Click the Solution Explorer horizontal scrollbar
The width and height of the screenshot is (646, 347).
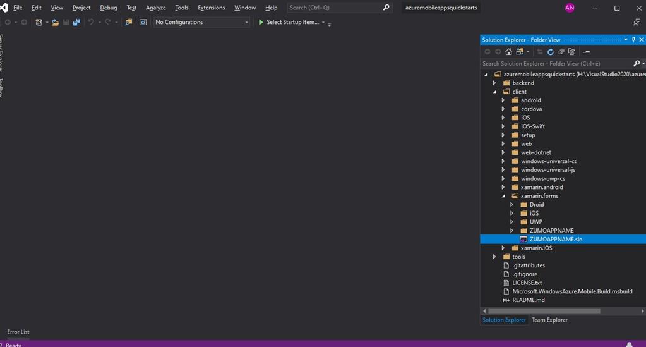[544, 311]
